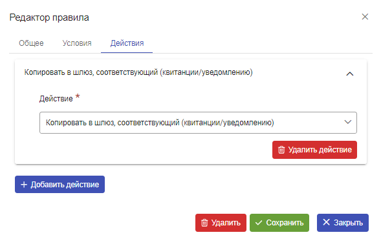Save the rule with Сохранить button
381x237 pixels.
click(279, 223)
